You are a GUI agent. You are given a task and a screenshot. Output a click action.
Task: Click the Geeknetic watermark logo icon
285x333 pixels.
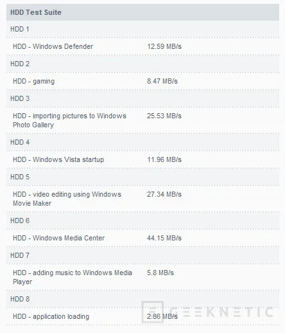153,312
